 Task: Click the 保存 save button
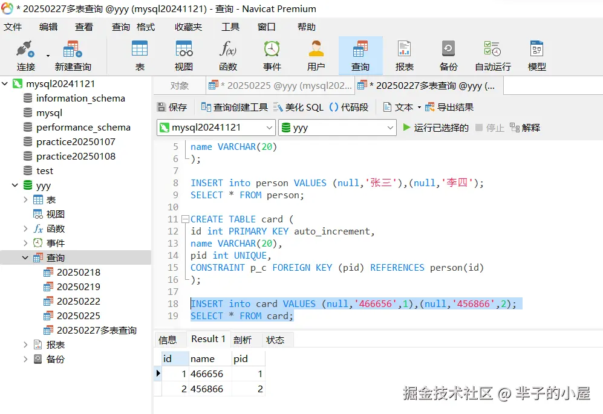tap(172, 107)
